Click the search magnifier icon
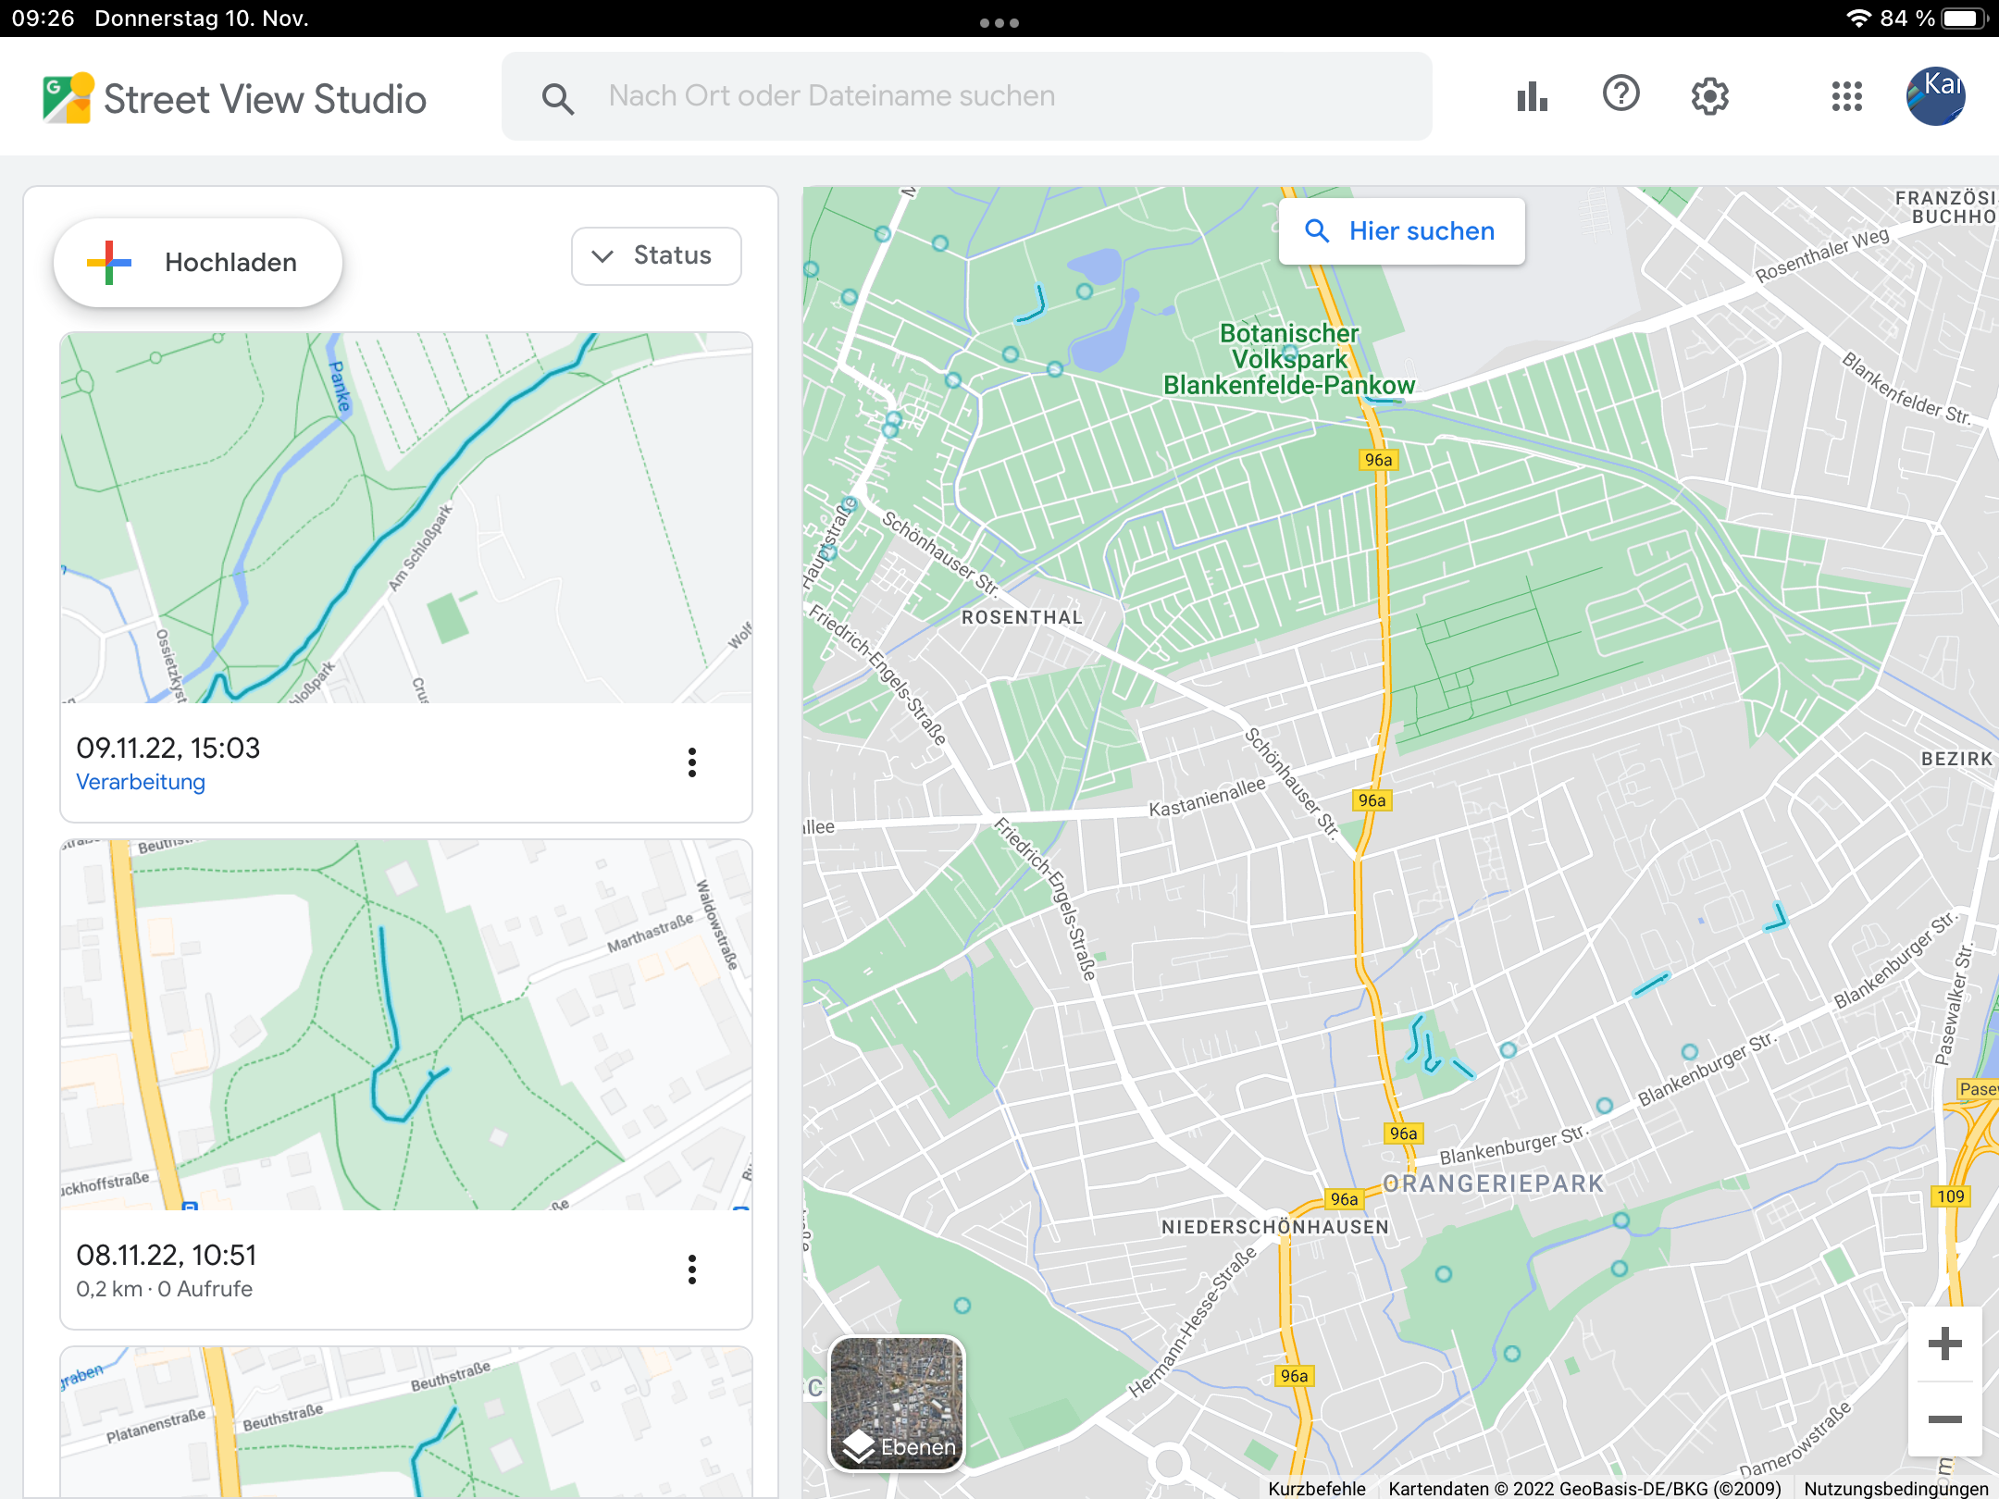 [558, 98]
